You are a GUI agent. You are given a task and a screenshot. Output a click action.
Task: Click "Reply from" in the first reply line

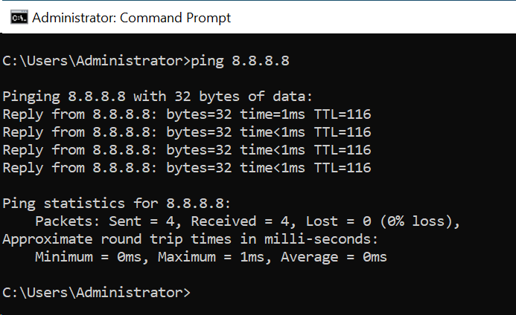44,114
